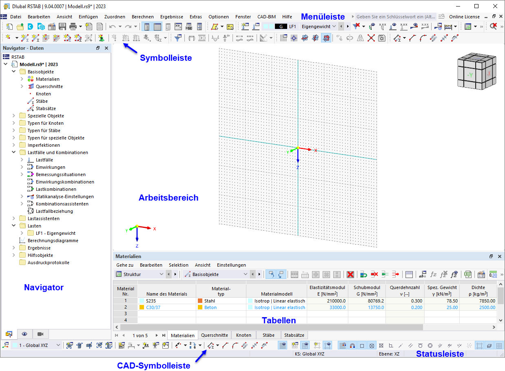The image size is (505, 371).
Task: Open the script manager (>SC) icon
Action: (x=189, y=26)
